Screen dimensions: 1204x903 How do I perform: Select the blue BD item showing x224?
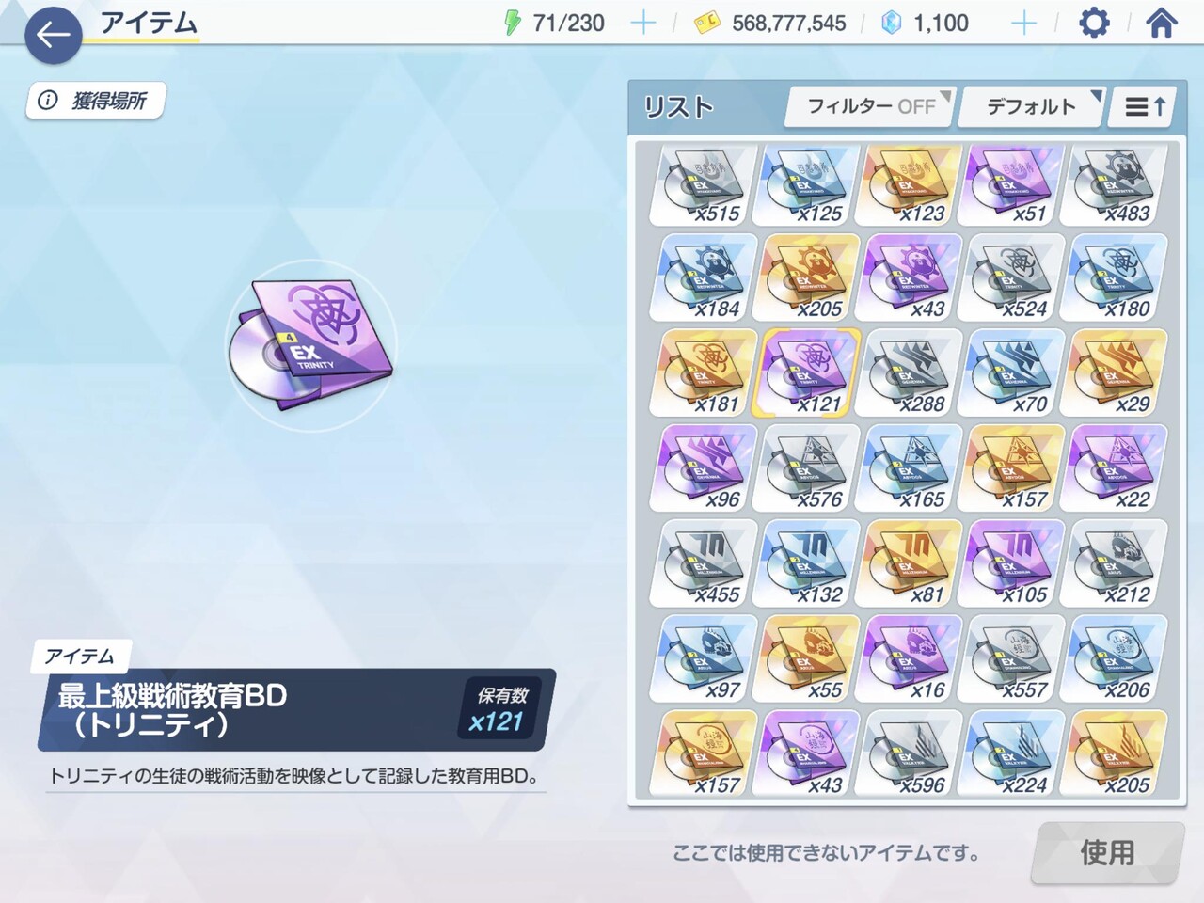point(1013,754)
